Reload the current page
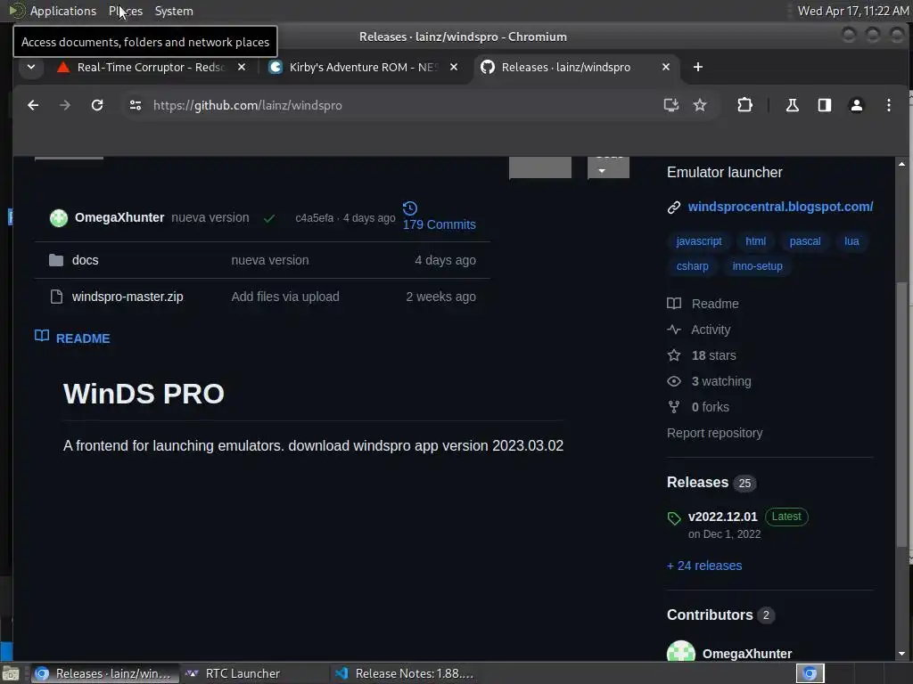This screenshot has height=684, width=913. [x=97, y=105]
